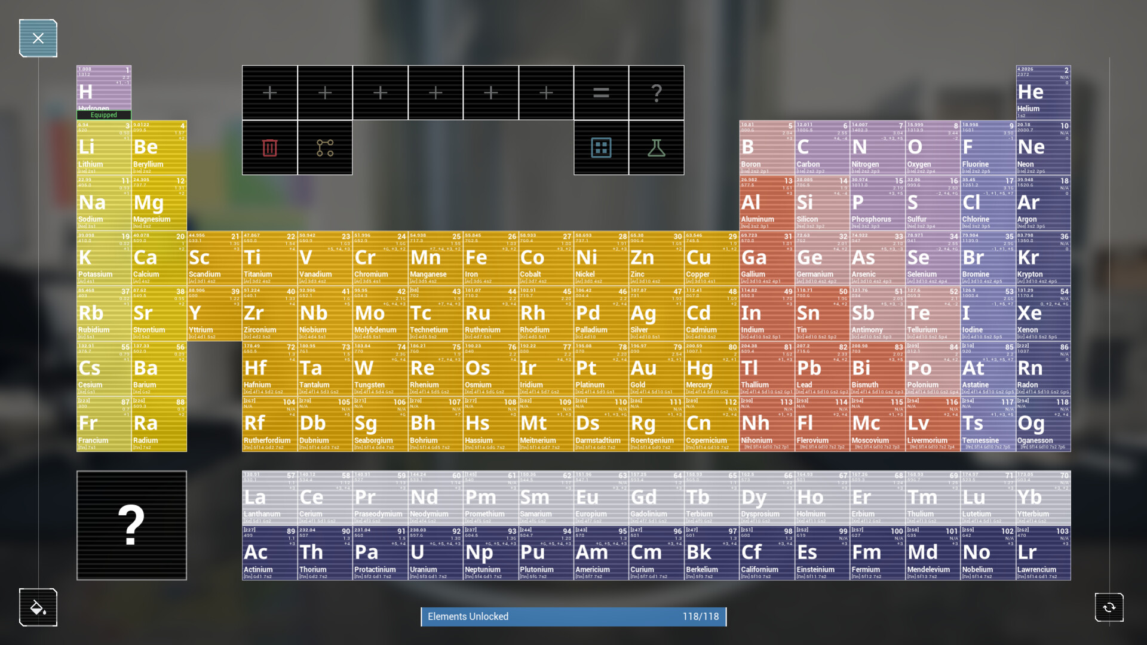Screen dimensions: 1147x645
Task: Select the mystery question mark tile
Action: coord(131,526)
